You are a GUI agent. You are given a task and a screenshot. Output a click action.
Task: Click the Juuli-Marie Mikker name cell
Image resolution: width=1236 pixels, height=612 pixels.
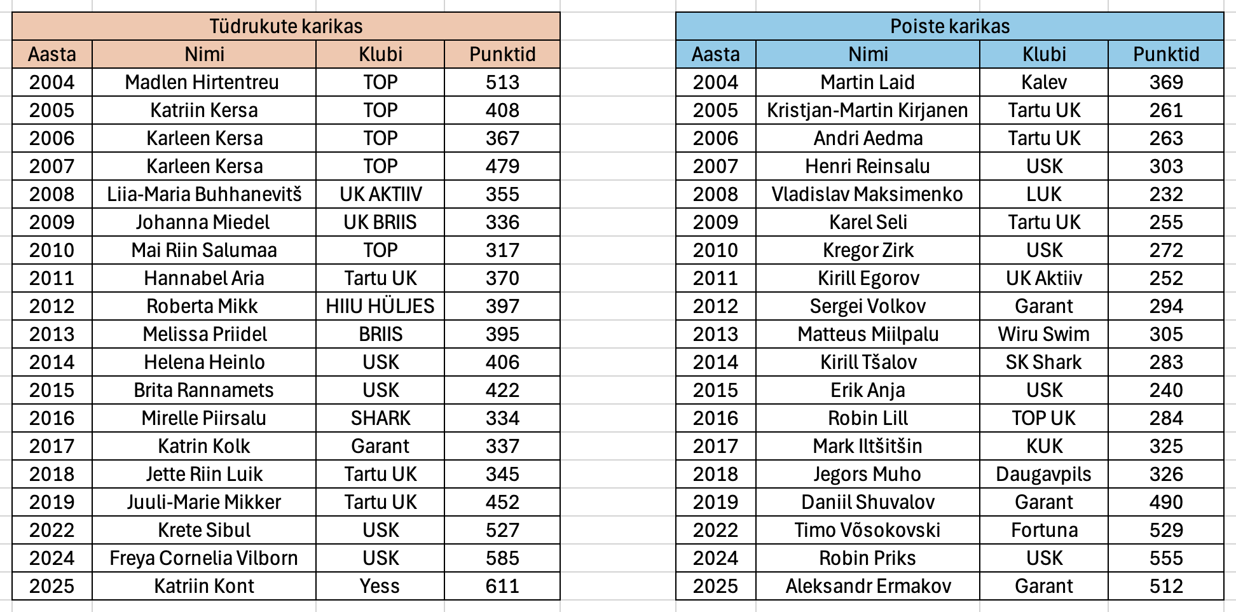(x=203, y=502)
